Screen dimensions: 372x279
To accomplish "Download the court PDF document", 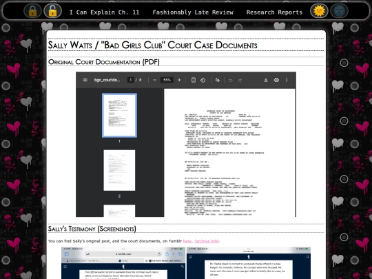I will click(x=266, y=80).
